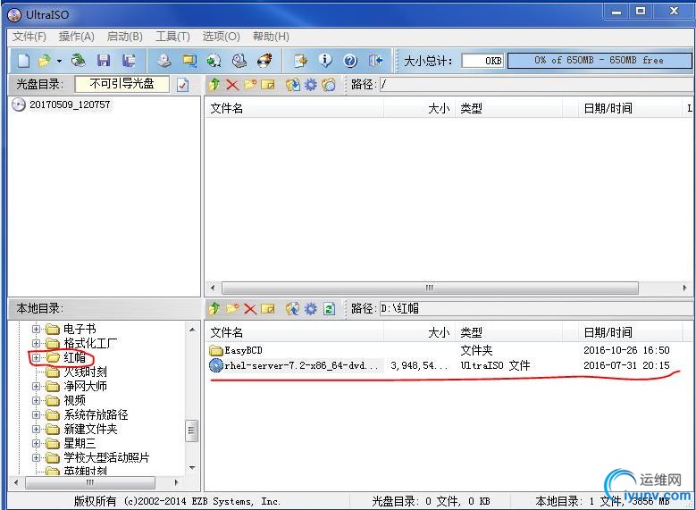Click the extract icon in disc directory toolbar
This screenshot has height=510, width=696.
(x=293, y=84)
